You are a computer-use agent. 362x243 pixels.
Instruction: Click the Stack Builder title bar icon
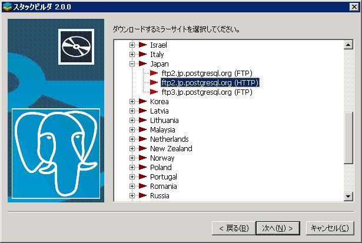(x=7, y=7)
